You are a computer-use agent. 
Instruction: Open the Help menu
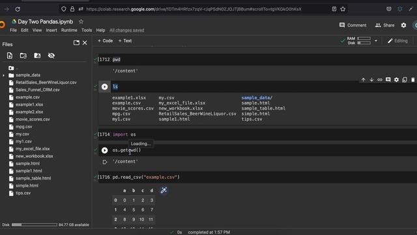[x=100, y=30]
